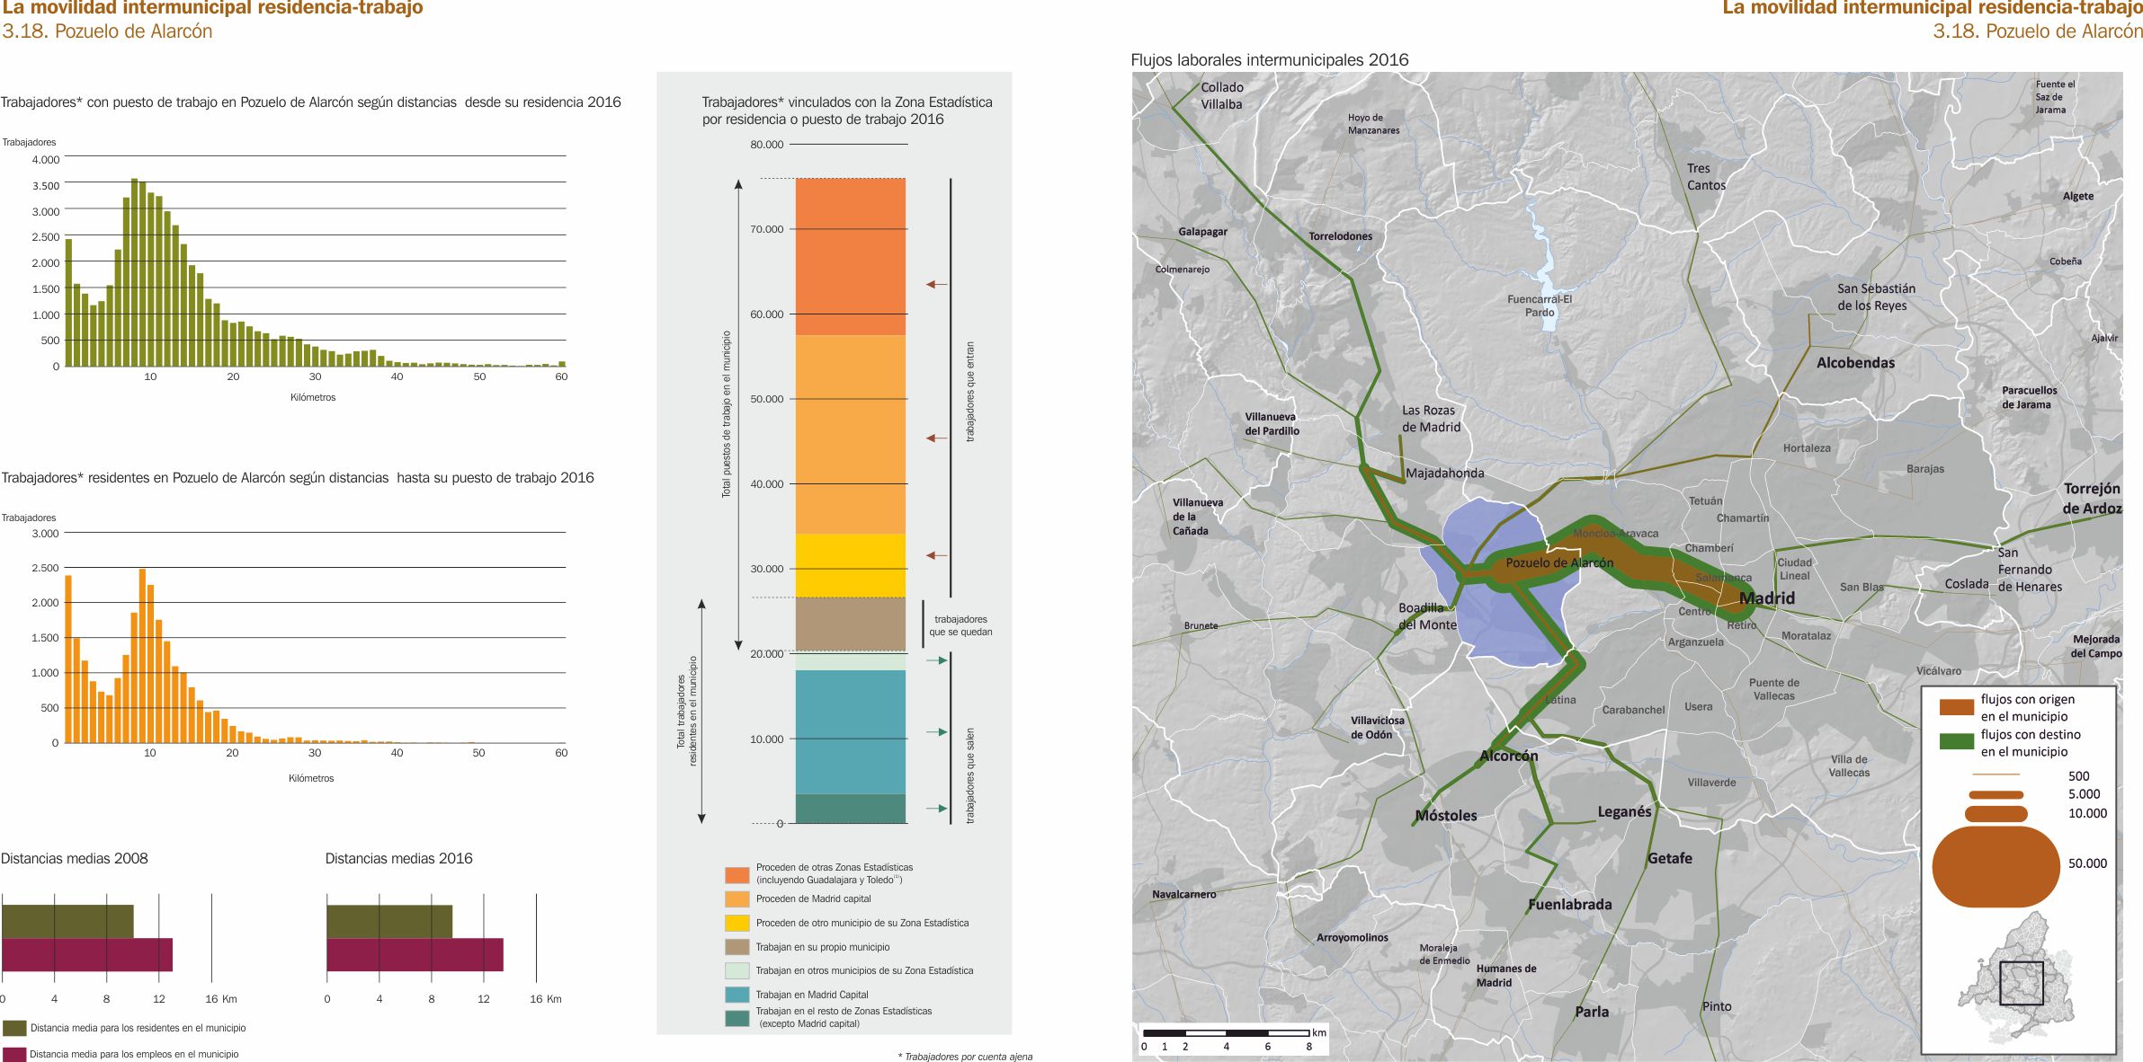Click the crimson 'Distancia media para los empleos' swatch

coord(14,1054)
